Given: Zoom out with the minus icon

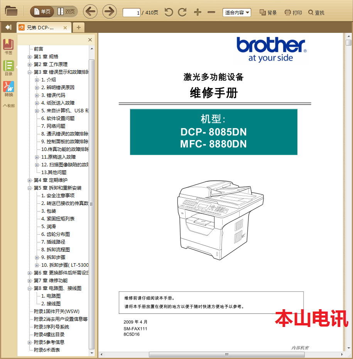Looking at the screenshot, I should (x=211, y=12).
